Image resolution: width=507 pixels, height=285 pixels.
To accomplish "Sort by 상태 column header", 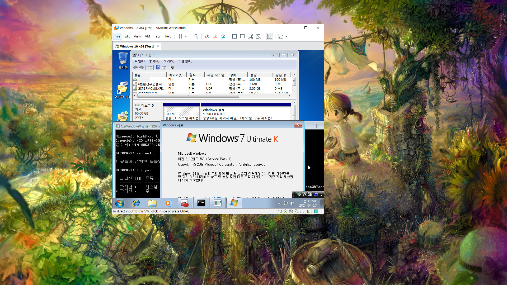I will [x=237, y=75].
